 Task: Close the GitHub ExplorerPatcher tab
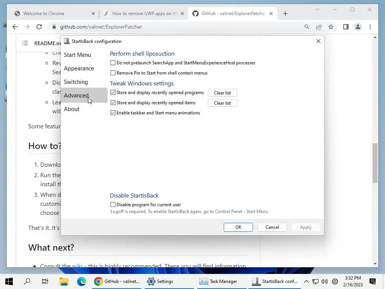[x=271, y=14]
